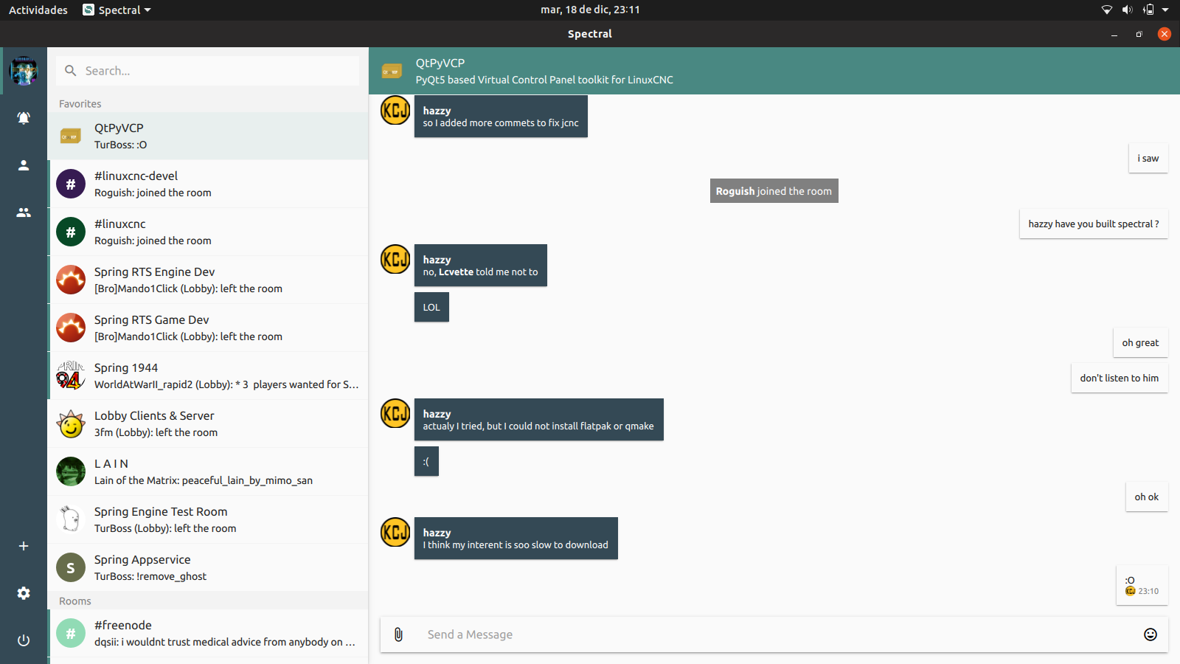Click L A I N room avatar
Image resolution: width=1180 pixels, height=664 pixels.
71,471
